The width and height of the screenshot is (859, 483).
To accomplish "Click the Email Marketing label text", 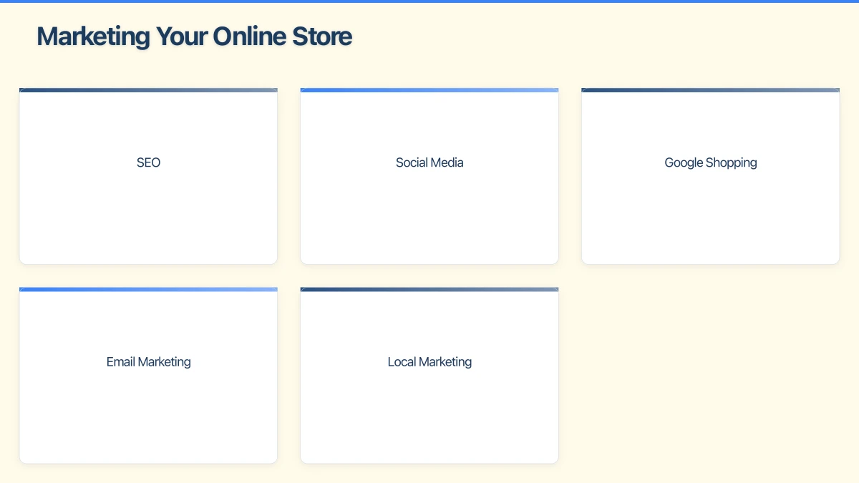I will (x=148, y=361).
